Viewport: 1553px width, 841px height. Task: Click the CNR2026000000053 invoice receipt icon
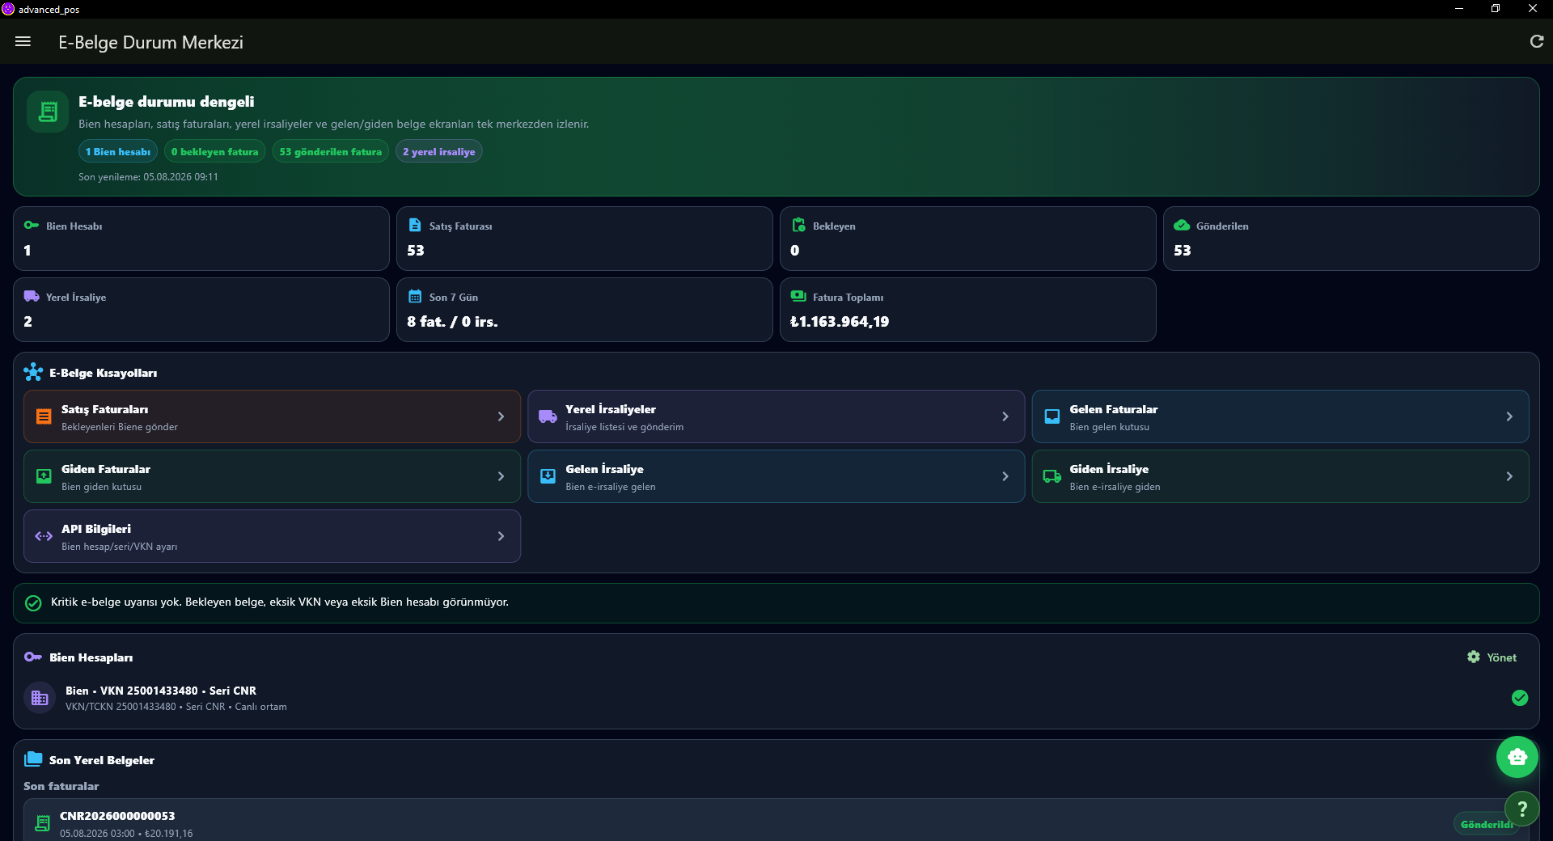[43, 823]
